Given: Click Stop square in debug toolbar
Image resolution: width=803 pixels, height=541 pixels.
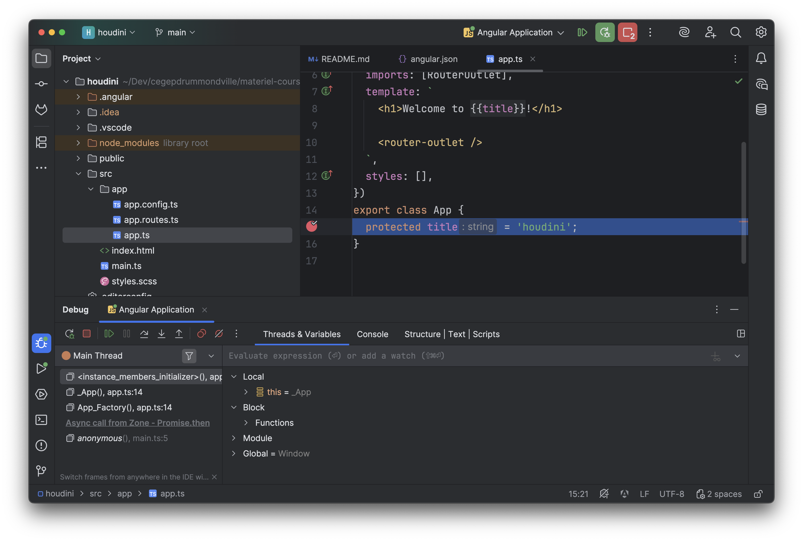Looking at the screenshot, I should coord(87,334).
